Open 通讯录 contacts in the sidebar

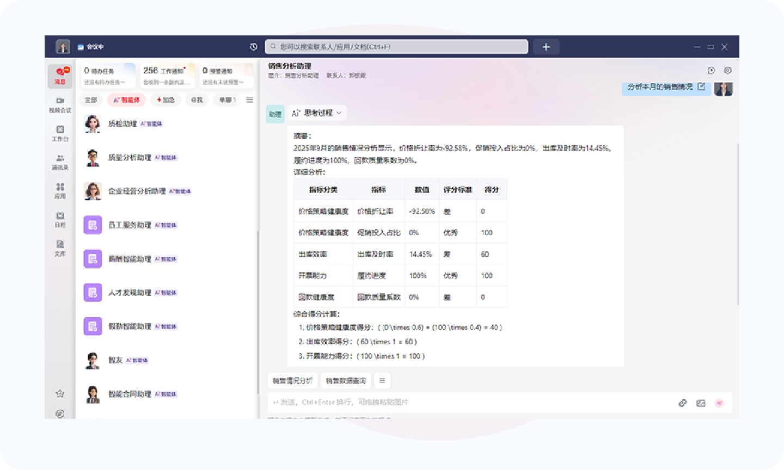60,162
